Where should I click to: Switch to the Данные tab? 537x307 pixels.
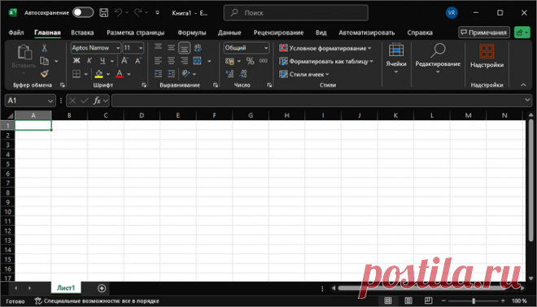(229, 32)
